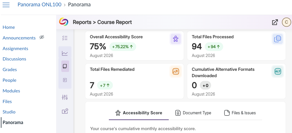Switch to the Accessibility Score tab

(x=139, y=113)
